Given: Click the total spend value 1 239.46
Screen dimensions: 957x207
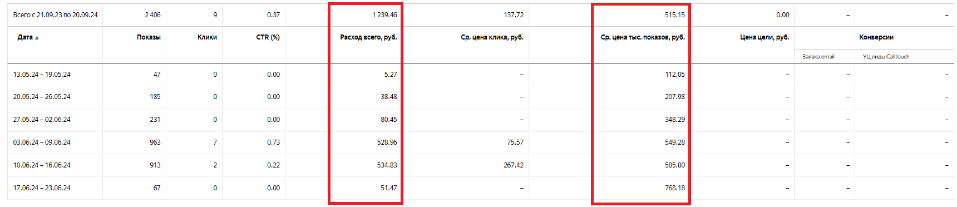Looking at the screenshot, I should [x=384, y=15].
